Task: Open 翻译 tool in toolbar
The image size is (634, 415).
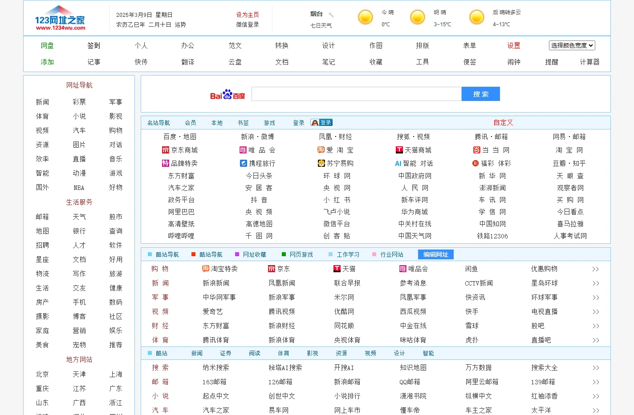Action: 188,62
